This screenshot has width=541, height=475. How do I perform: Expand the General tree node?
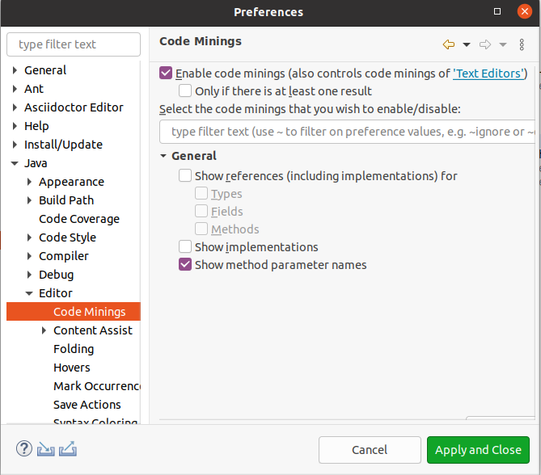[x=15, y=70]
